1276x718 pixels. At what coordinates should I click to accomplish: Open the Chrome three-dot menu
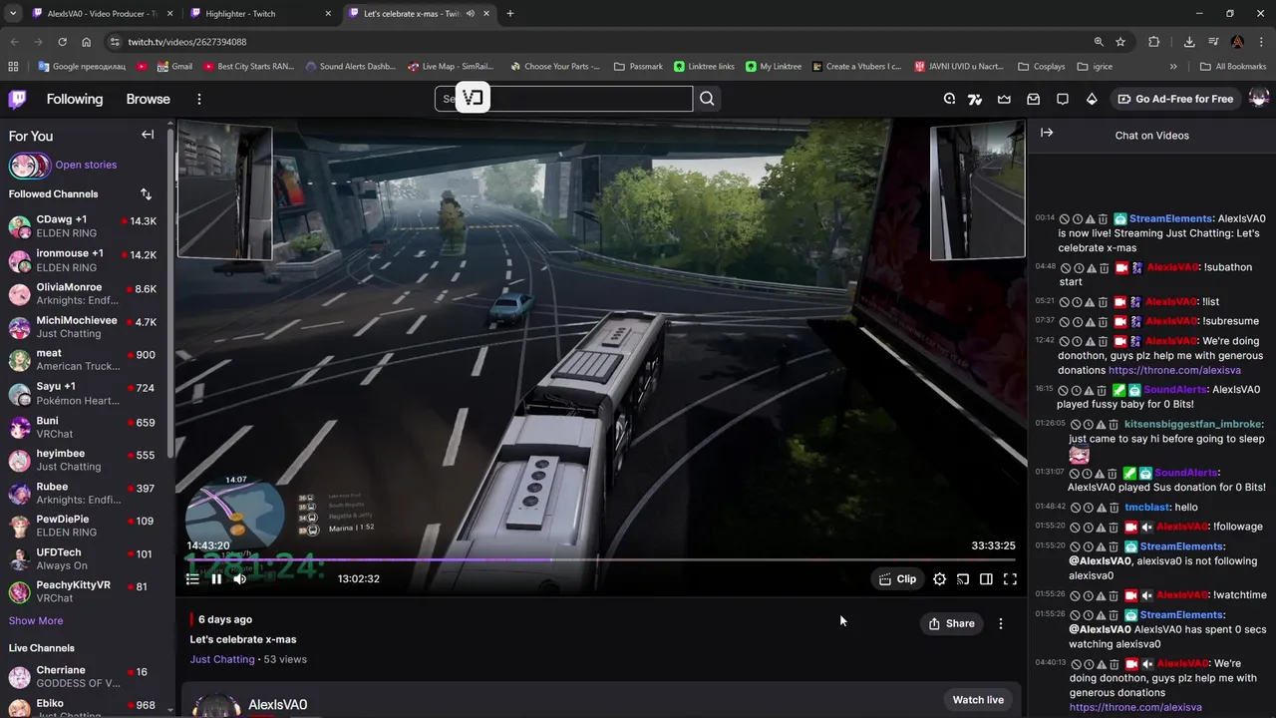pyautogui.click(x=1261, y=42)
